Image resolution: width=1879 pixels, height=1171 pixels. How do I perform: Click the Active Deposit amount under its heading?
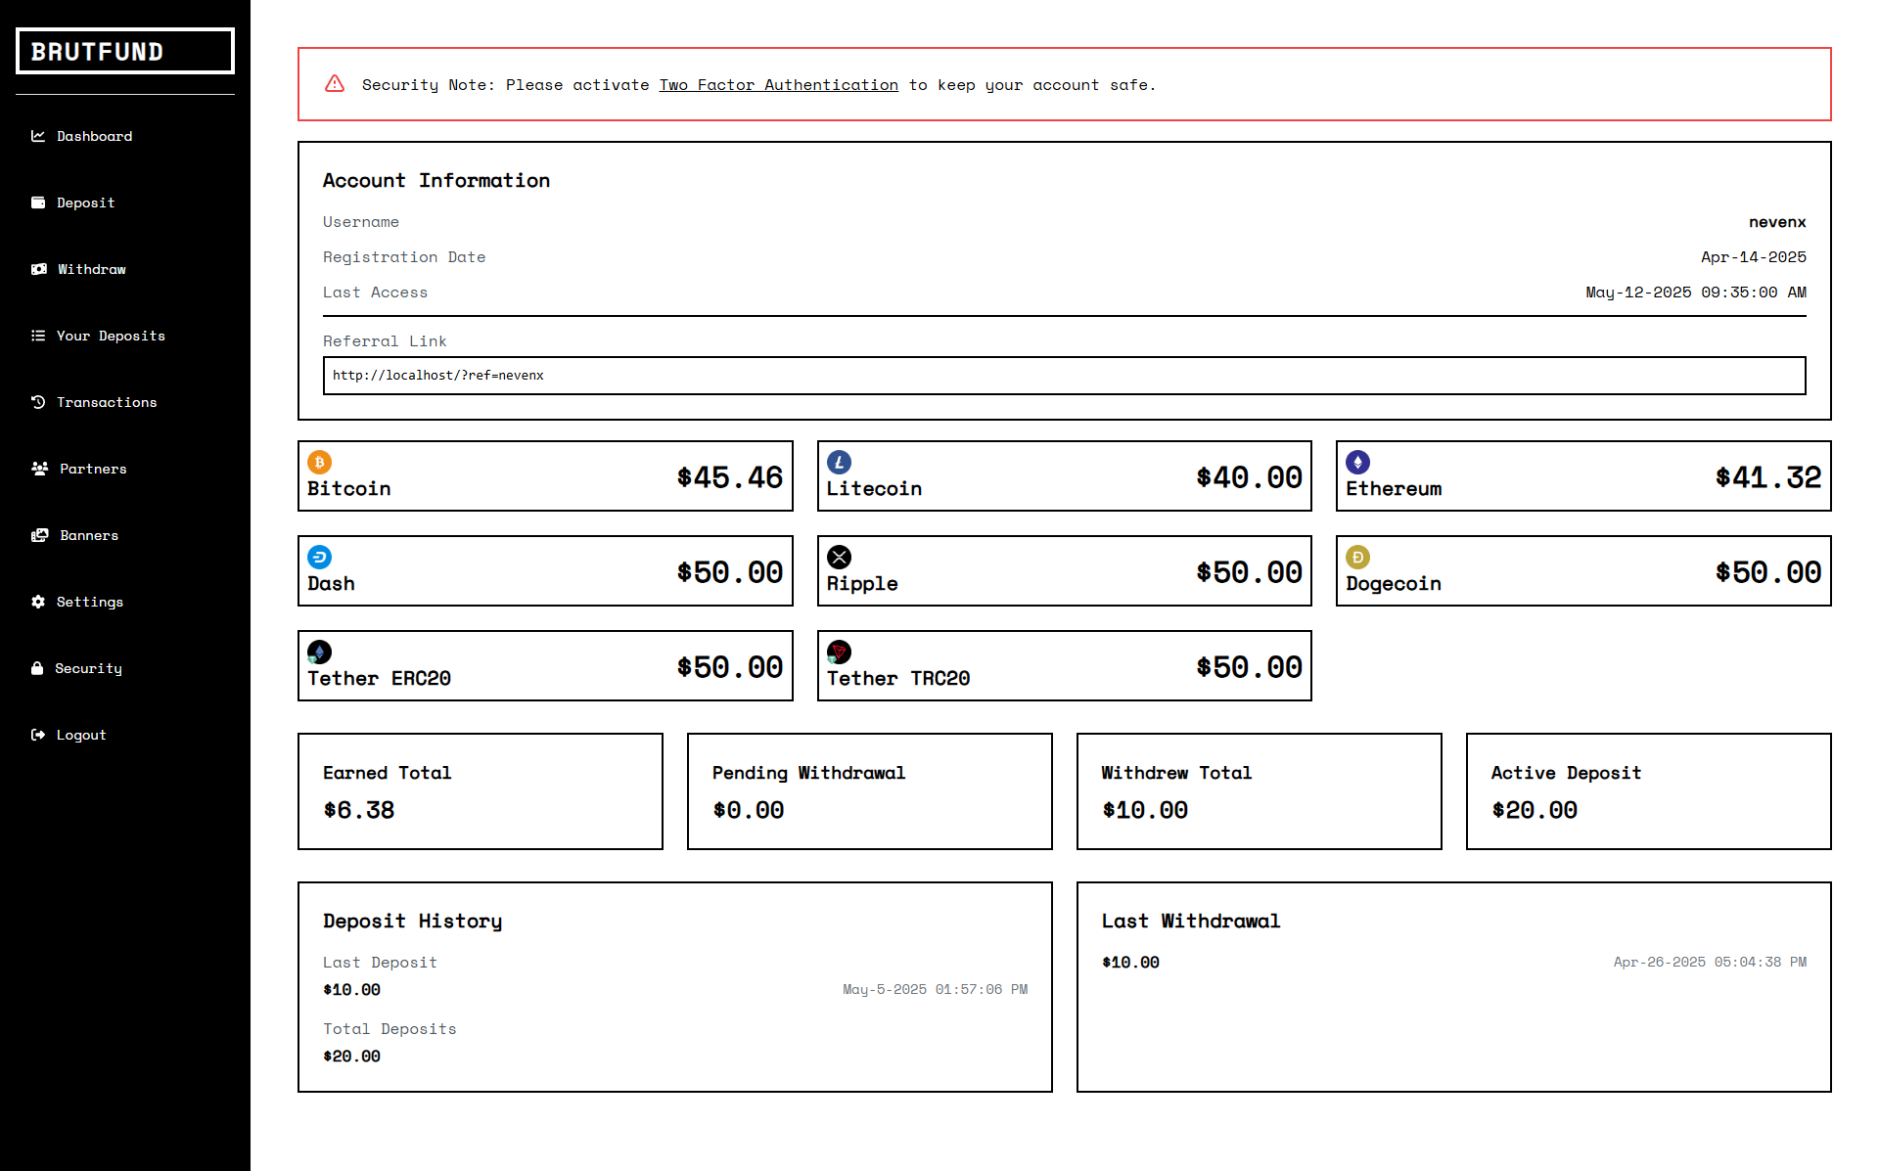tap(1535, 810)
